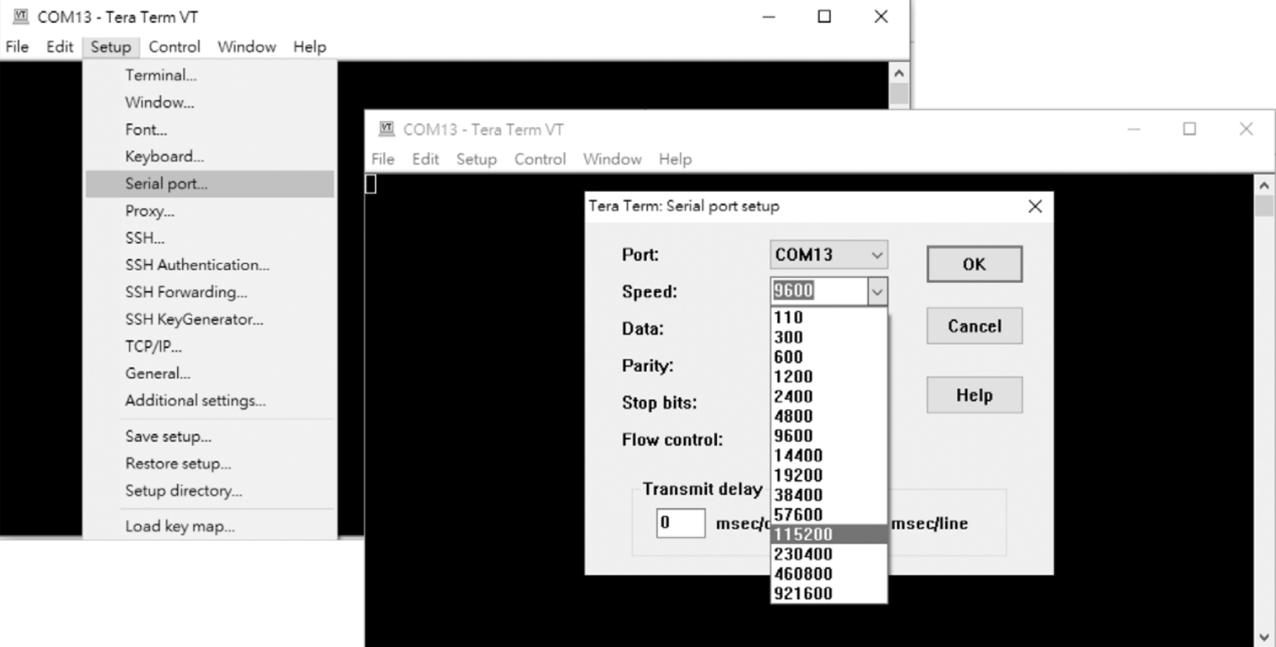
Task: Close the Serial port setup dialog
Action: 1034,207
